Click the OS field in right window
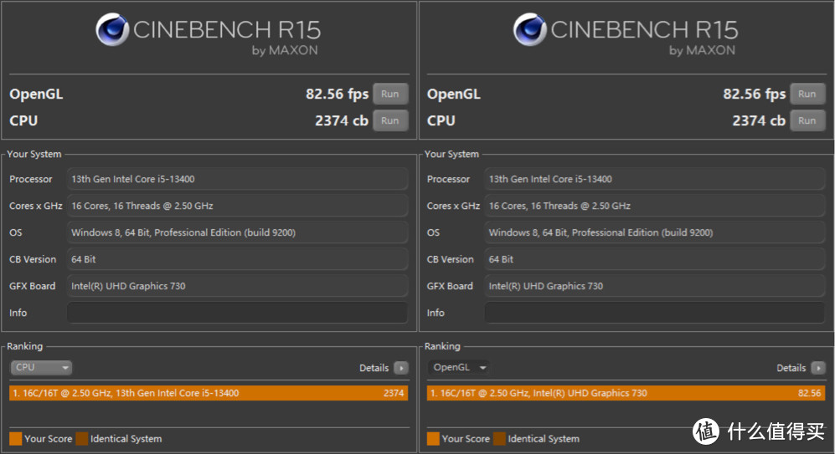Screen dimensions: 835x454 pyautogui.click(x=655, y=232)
